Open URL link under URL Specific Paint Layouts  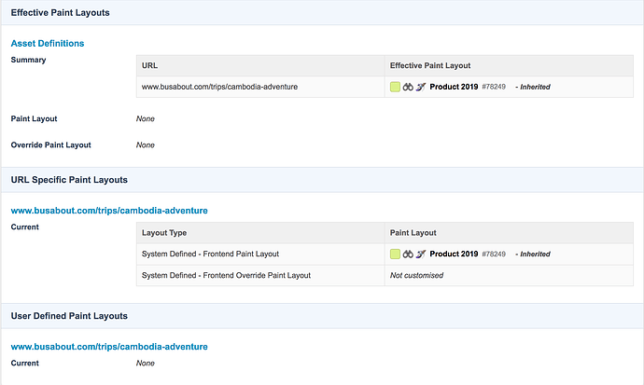(x=109, y=211)
